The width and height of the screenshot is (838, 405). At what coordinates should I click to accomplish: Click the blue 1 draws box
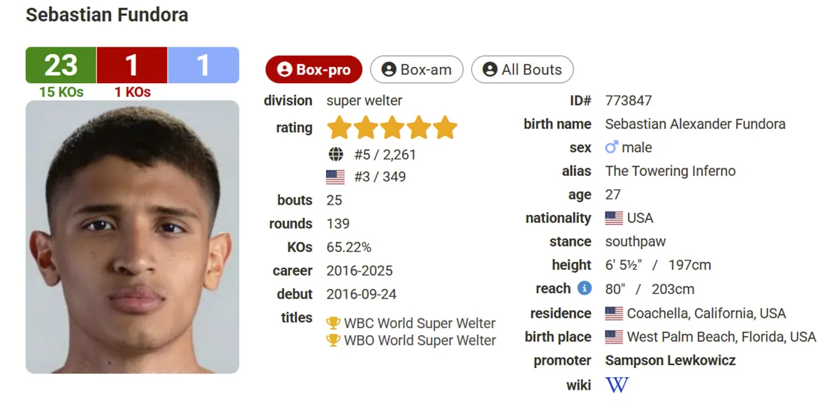[x=203, y=65]
